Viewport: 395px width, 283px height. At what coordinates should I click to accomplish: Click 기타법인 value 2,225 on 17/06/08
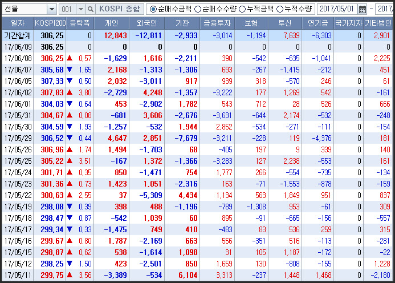pyautogui.click(x=382, y=58)
